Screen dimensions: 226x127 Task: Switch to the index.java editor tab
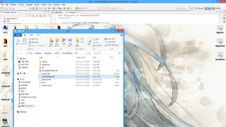58,12
